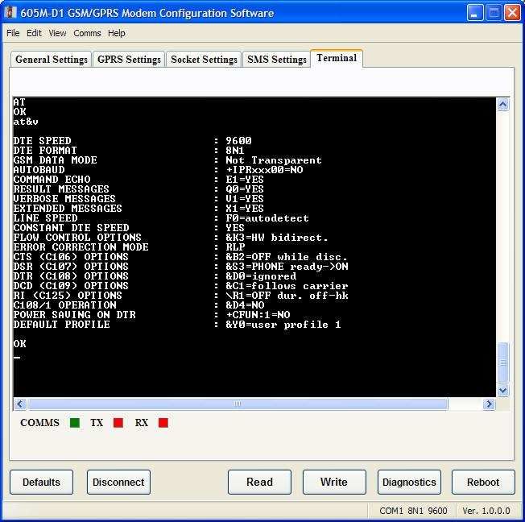This screenshot has height=522, width=525.
Task: Click the Read button
Action: click(x=259, y=483)
